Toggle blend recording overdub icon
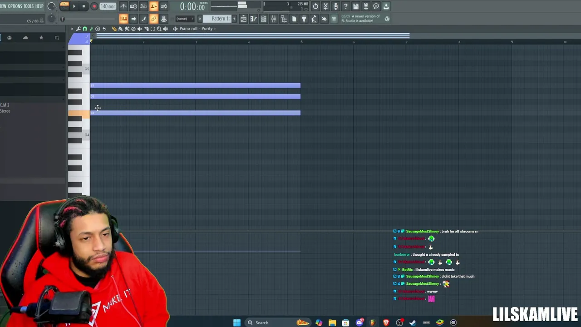The width and height of the screenshot is (581, 327). (x=153, y=6)
